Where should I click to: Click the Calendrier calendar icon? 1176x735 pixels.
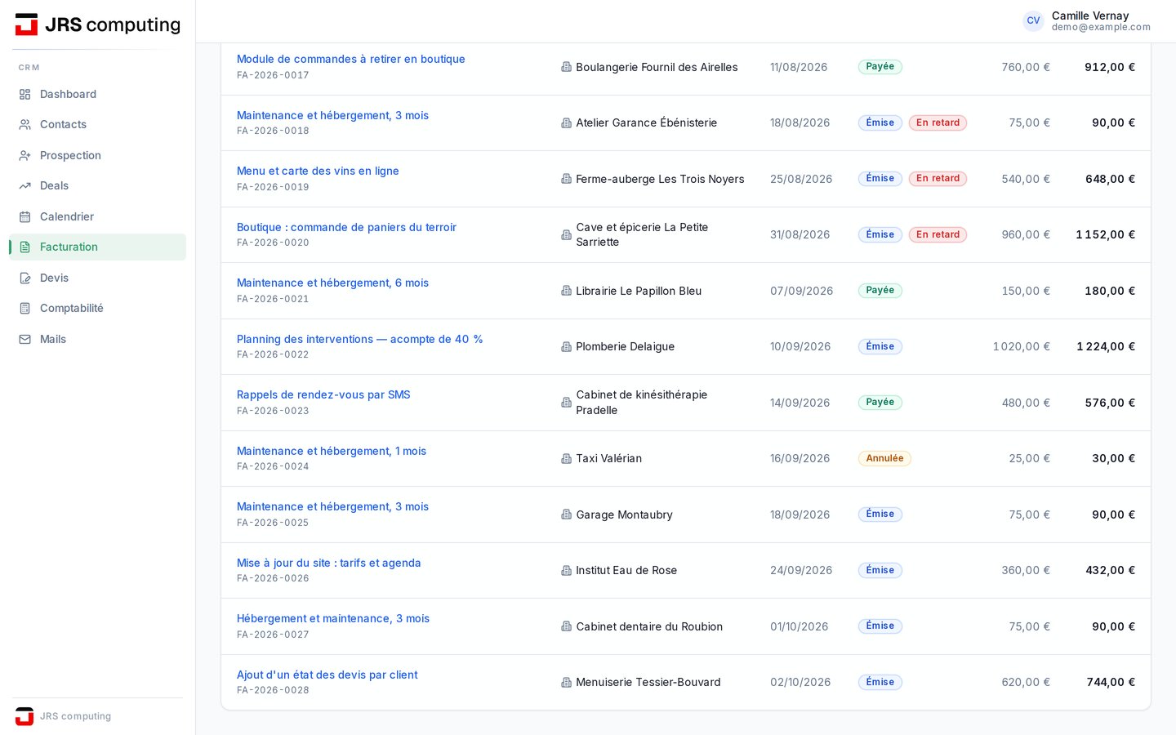click(25, 216)
